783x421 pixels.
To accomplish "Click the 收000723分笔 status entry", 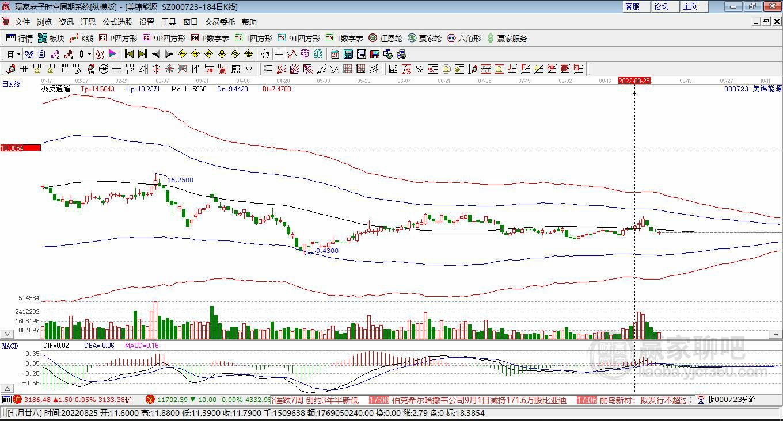I will click(731, 400).
